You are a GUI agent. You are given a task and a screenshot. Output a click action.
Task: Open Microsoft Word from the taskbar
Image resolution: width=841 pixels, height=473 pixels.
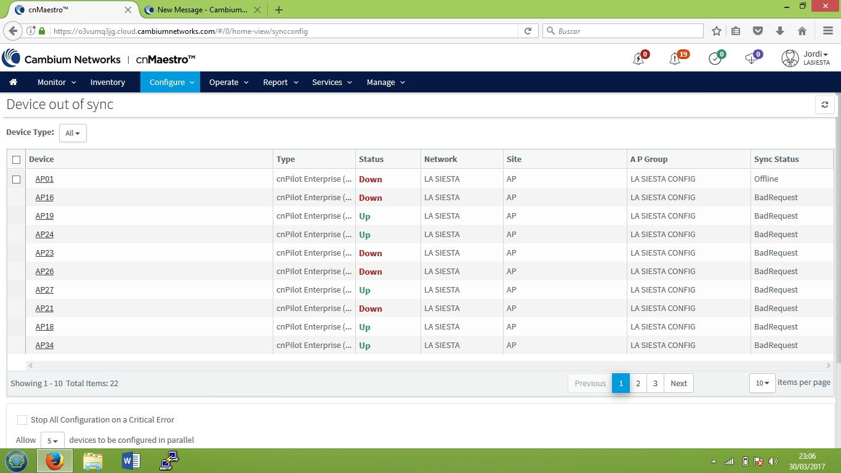click(x=131, y=461)
